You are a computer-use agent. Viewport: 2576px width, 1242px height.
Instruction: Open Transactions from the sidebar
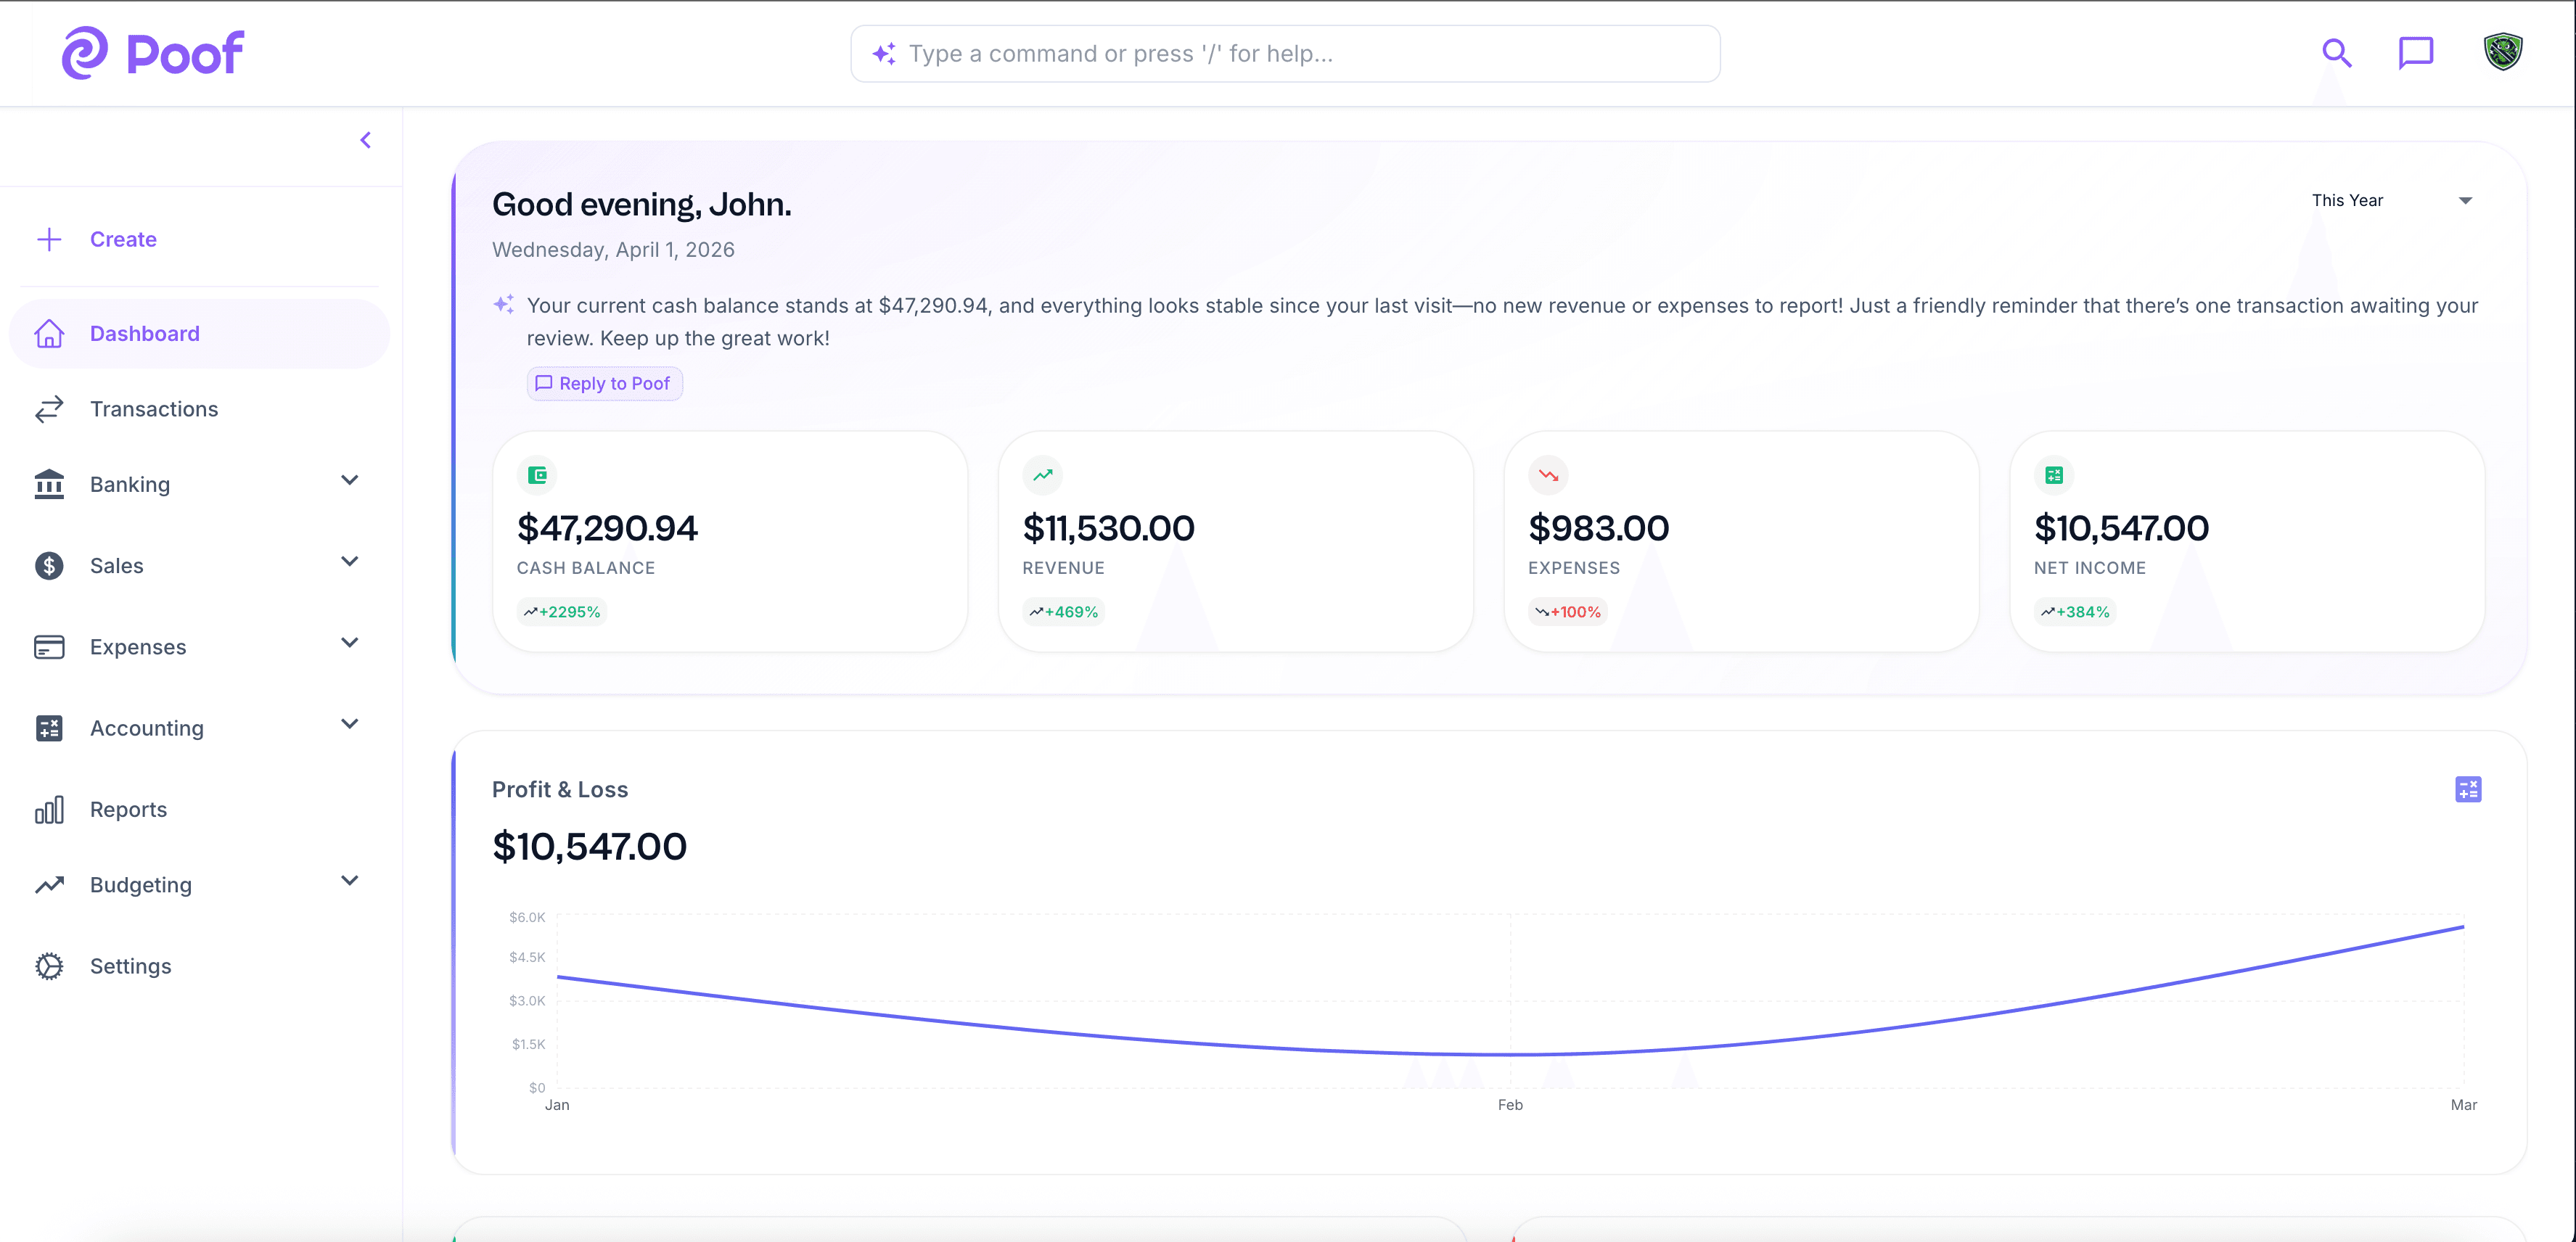153,409
